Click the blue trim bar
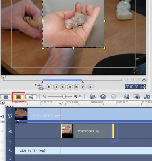Image resolution: width=152 pixels, height=161 pixels. [x=62, y=80]
